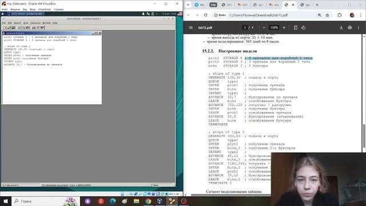This screenshot has width=366, height=206.
Task: Click fit to page icon in PDF viewer
Action: 296,27
